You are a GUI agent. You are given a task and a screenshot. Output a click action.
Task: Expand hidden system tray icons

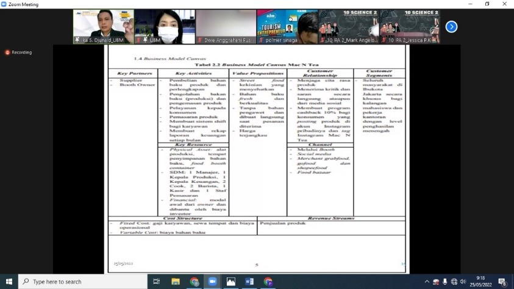click(x=427, y=282)
